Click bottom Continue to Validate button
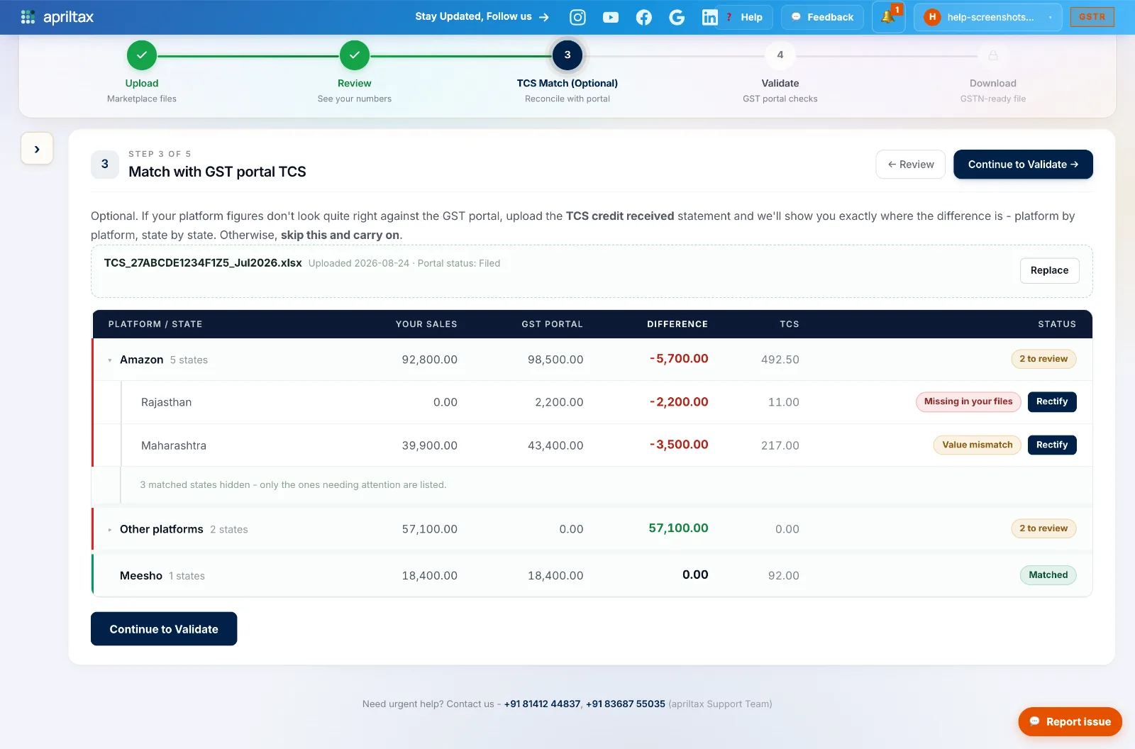The height and width of the screenshot is (749, 1135). 164,629
